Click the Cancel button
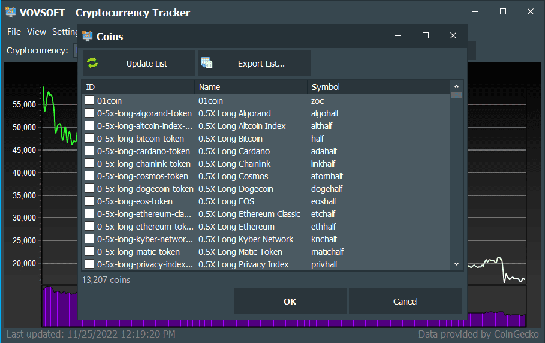 (x=405, y=302)
